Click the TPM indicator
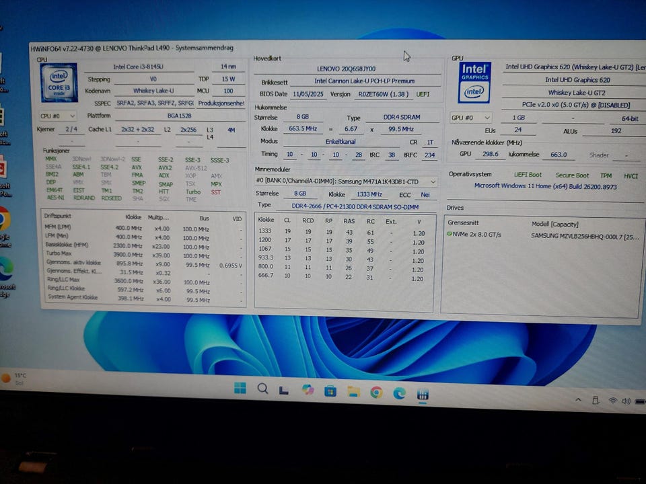646x484 pixels. (x=606, y=175)
